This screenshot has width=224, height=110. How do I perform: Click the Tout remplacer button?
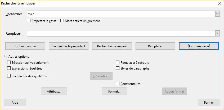(199, 46)
